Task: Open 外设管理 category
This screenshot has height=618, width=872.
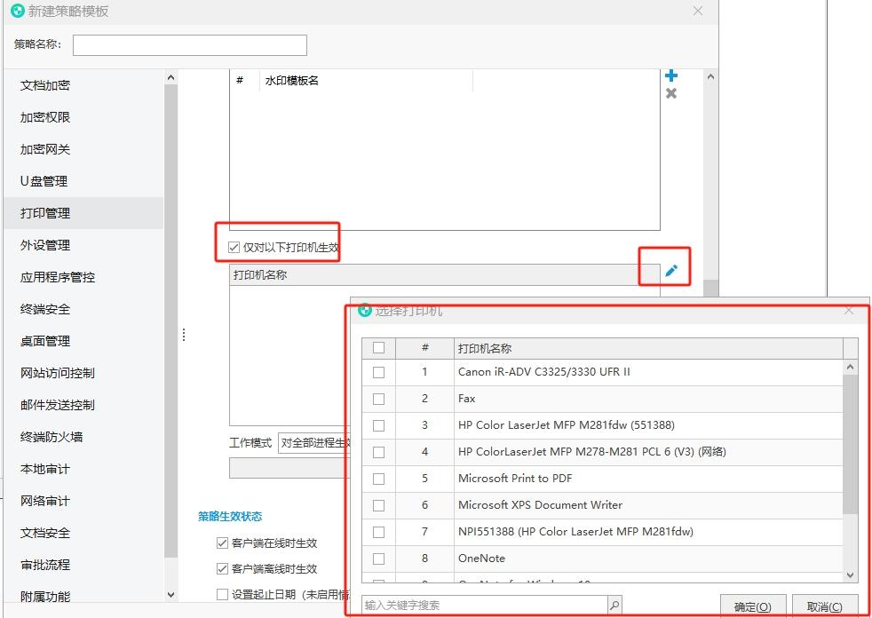Action: point(45,245)
